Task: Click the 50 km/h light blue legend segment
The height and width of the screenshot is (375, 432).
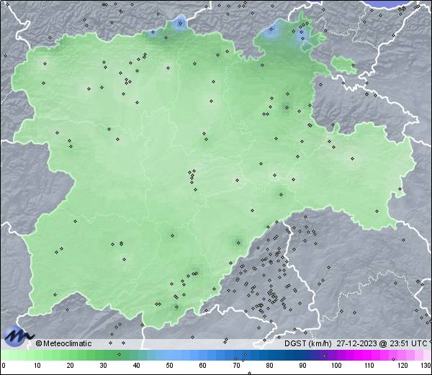Action: tap(169, 356)
